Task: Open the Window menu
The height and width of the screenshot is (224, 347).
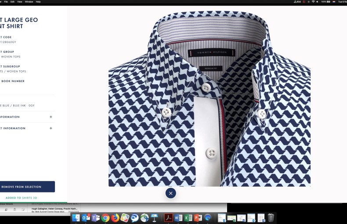Action: pyautogui.click(x=29, y=2)
